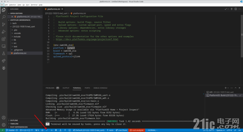Click the synchronize changes icon next to master
Image resolution: width=243 pixels, height=132 pixels.
[x=17, y=130]
